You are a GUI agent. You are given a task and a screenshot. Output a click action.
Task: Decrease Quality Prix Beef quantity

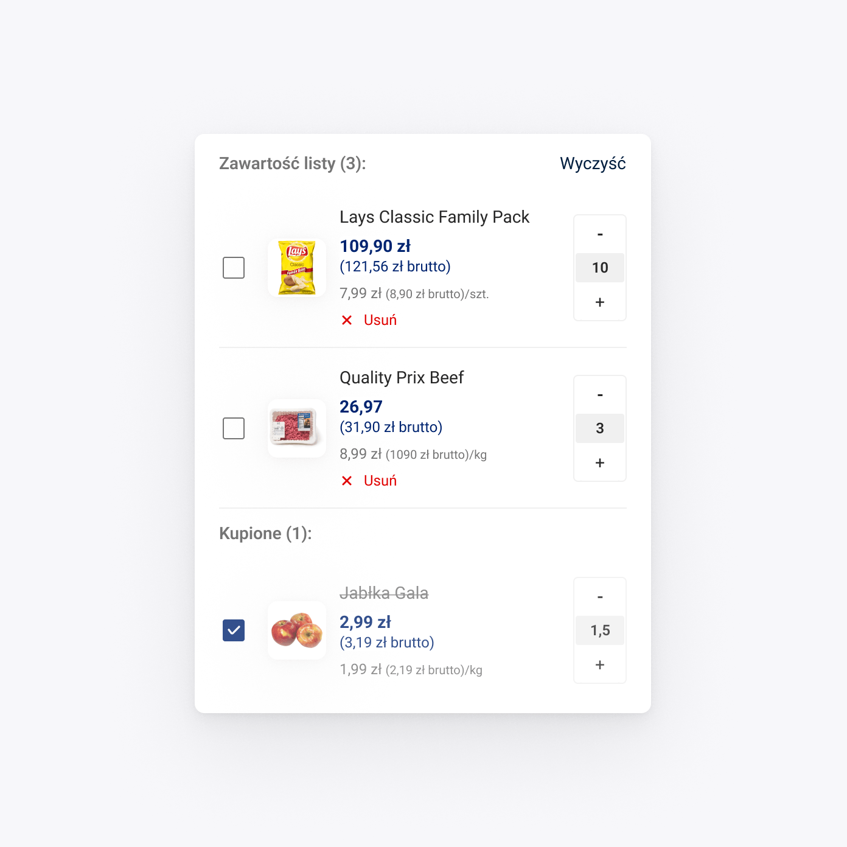[x=600, y=395]
